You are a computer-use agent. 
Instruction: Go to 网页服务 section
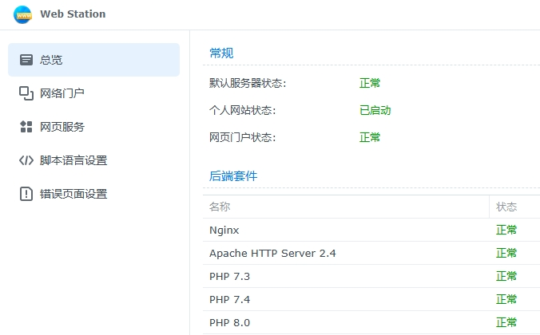point(62,127)
